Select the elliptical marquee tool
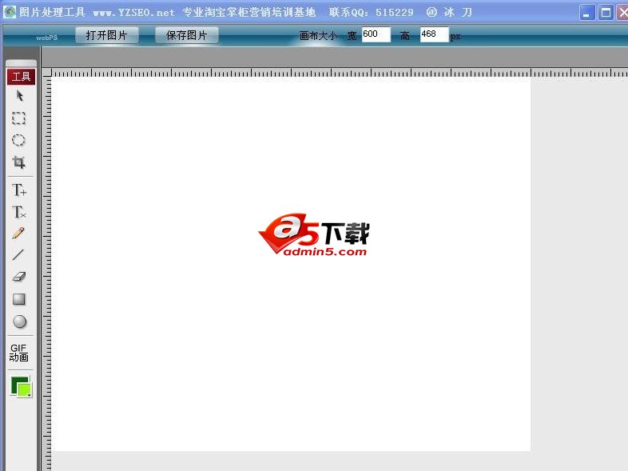628x471 pixels. [x=19, y=140]
